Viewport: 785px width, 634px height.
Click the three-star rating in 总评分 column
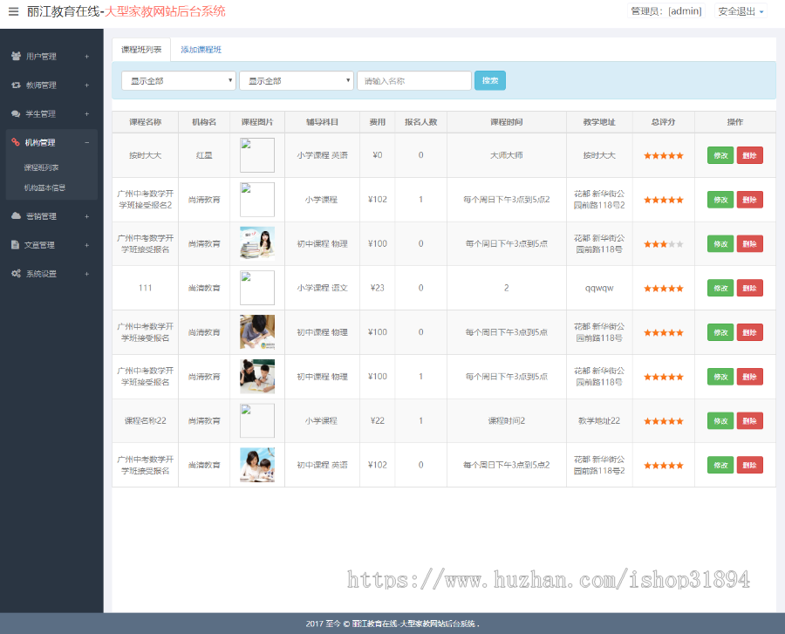664,244
